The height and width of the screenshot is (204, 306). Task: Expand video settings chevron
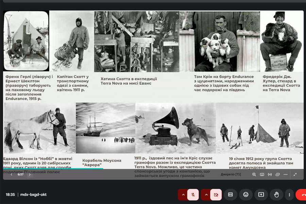pyautogui.click(x=206, y=194)
